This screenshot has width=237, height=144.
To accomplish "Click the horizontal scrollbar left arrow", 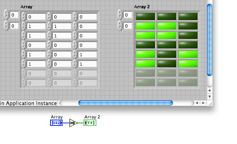I will [197, 103].
